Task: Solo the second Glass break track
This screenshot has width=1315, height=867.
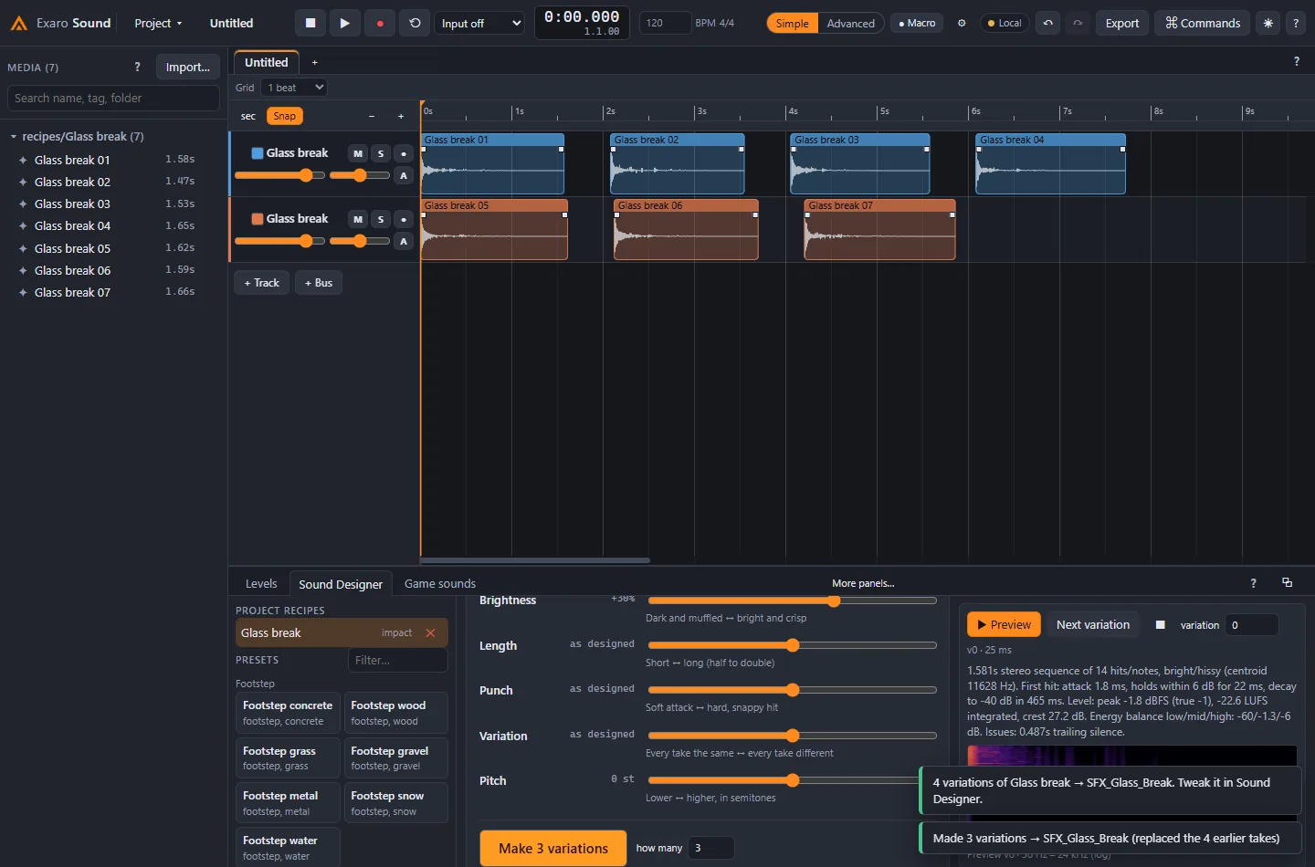Action: click(x=381, y=219)
